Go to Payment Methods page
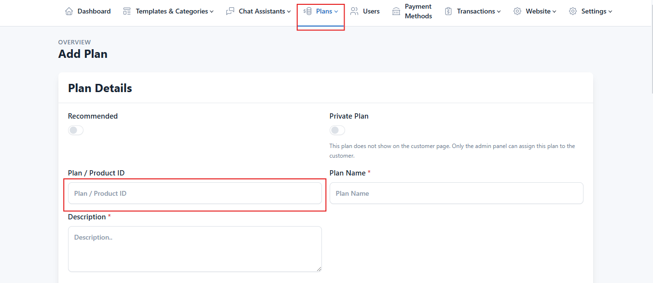 [418, 11]
